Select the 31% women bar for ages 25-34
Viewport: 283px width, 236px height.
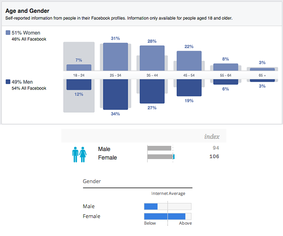click(116, 57)
